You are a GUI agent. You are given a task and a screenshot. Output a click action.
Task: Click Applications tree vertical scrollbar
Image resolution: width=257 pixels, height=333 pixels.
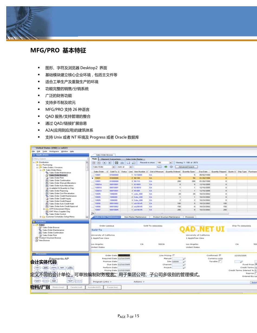click(x=87, y=190)
